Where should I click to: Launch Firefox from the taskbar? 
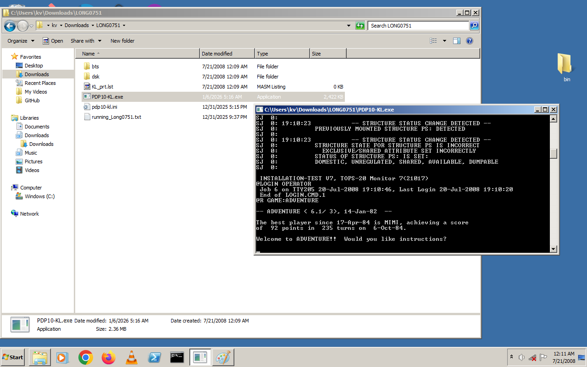click(109, 357)
